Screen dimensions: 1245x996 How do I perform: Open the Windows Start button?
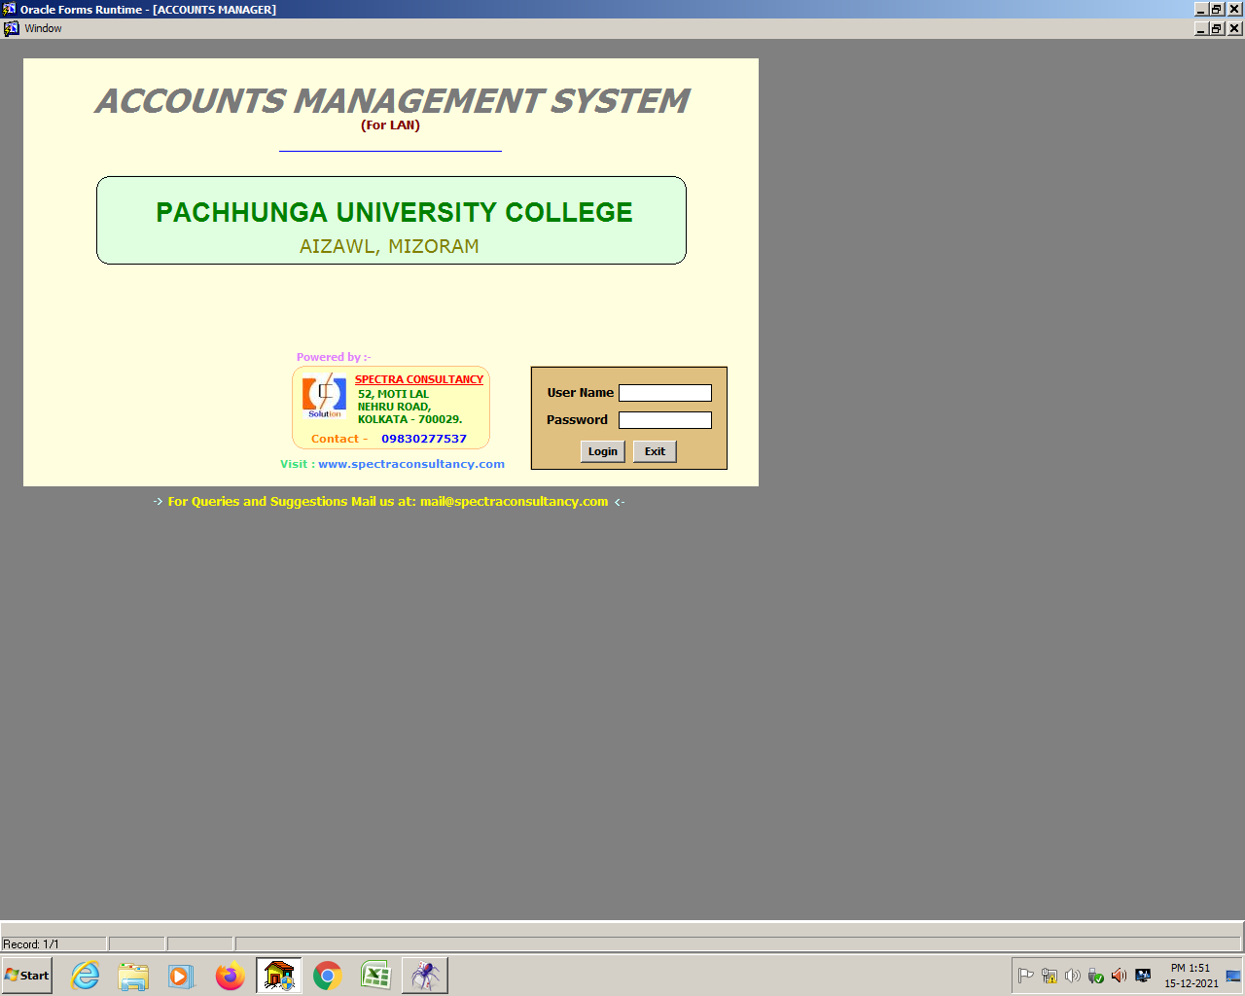(x=27, y=976)
